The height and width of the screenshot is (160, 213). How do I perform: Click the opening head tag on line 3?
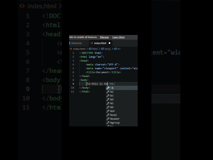[x=84, y=61]
